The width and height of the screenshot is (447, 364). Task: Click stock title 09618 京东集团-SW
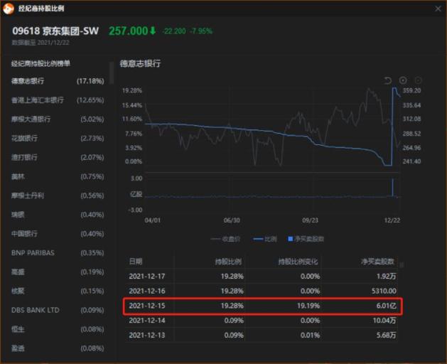(x=55, y=31)
